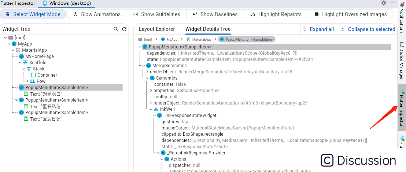
Task: Select the "container: false" property row
Action: click(170, 84)
